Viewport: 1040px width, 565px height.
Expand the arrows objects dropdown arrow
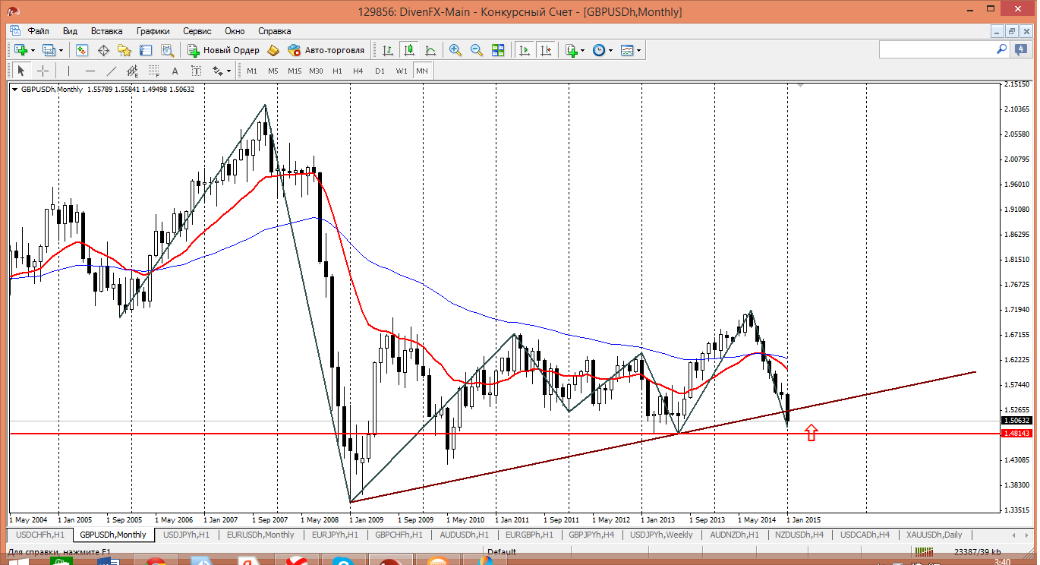pyautogui.click(x=228, y=71)
